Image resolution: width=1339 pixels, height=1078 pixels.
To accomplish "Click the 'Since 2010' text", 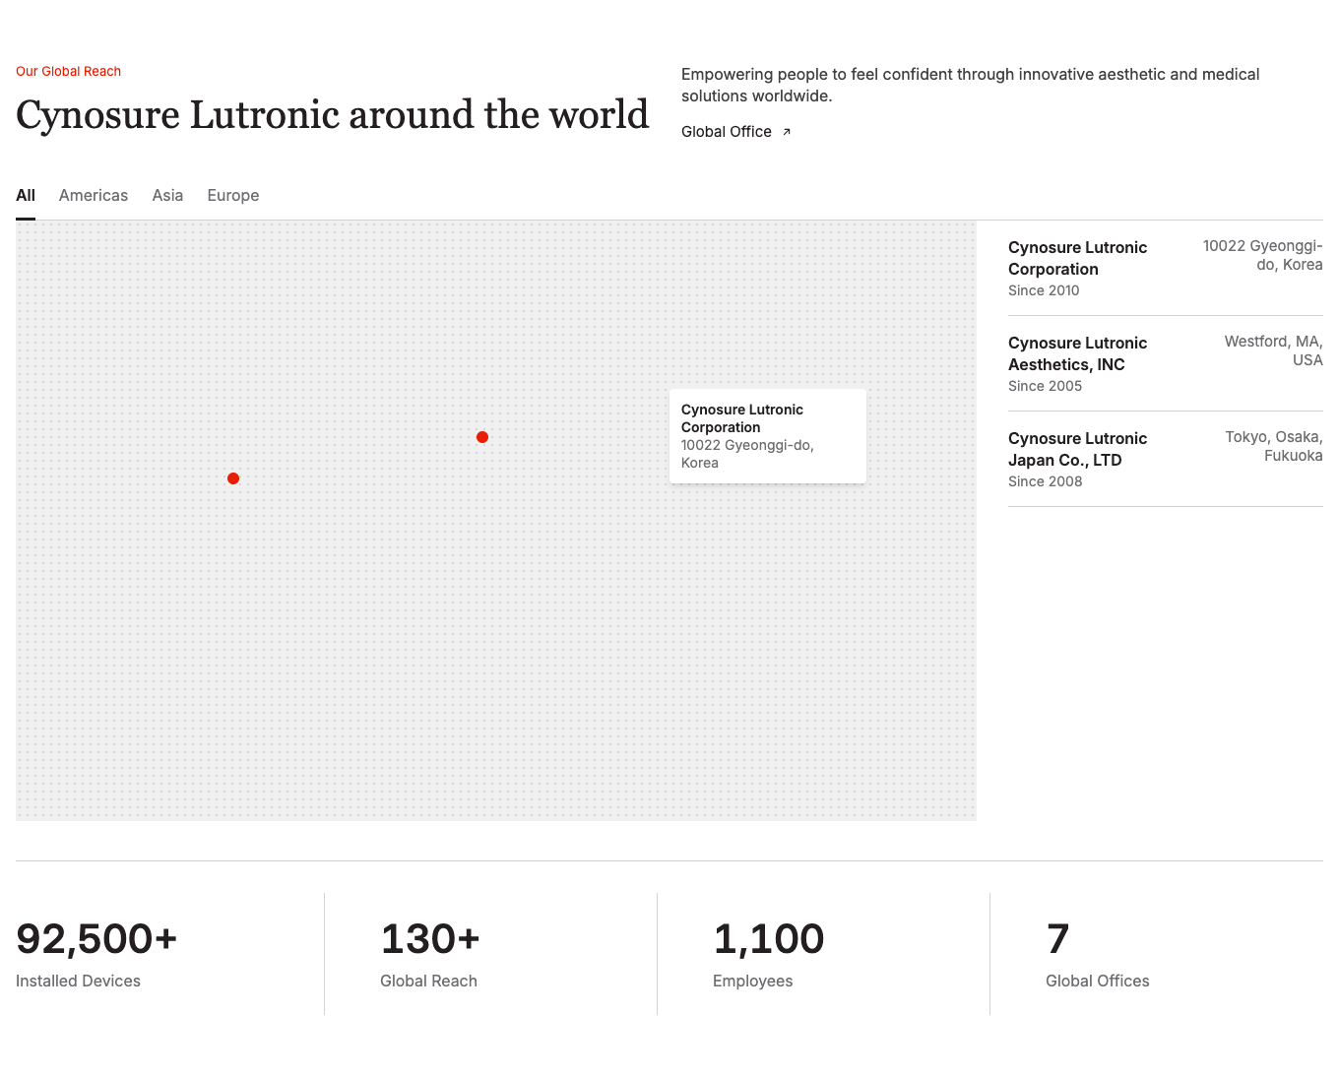I will coord(1044,290).
